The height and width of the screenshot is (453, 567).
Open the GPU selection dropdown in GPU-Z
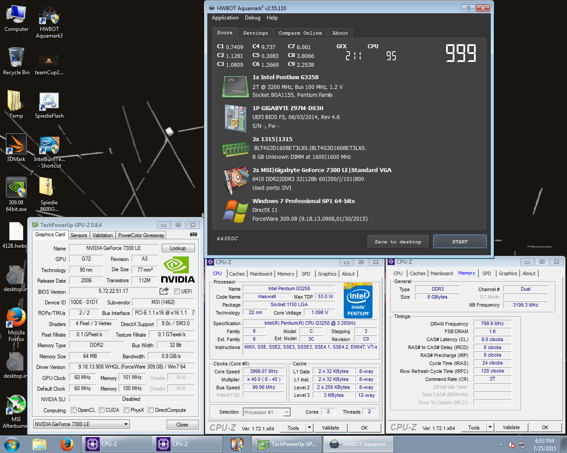coord(82,424)
